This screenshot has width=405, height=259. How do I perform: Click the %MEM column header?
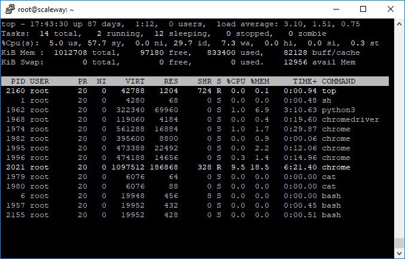[x=260, y=81]
